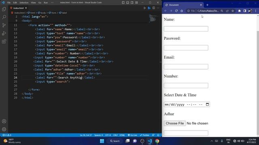Change language mode HTML status item
The height and width of the screenshot is (145, 259).
pyautogui.click(x=122, y=135)
